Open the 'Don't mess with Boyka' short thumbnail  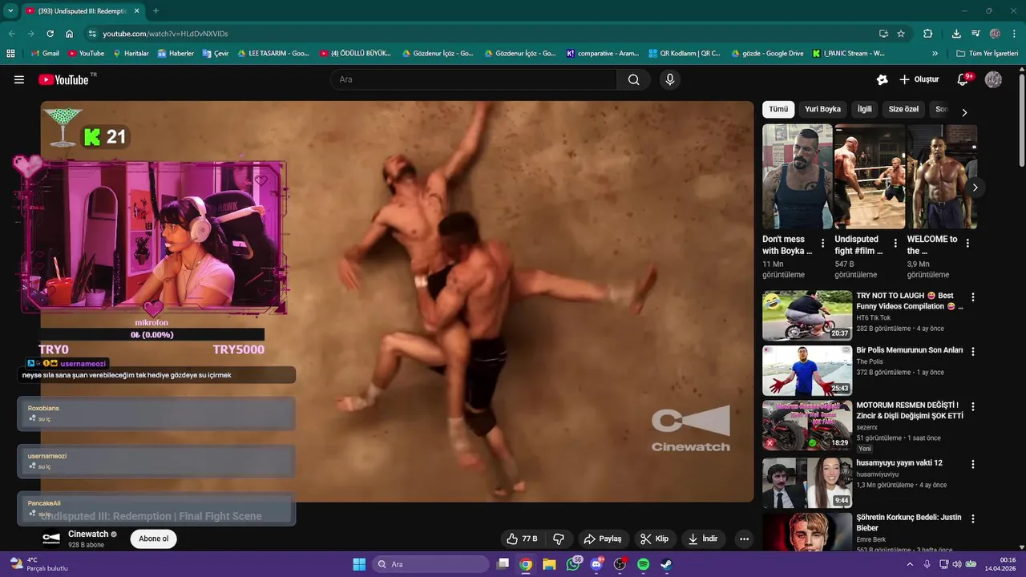[x=798, y=176]
